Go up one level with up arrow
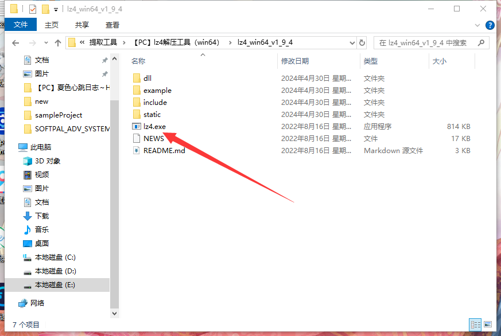The height and width of the screenshot is (336, 501). [x=58, y=43]
